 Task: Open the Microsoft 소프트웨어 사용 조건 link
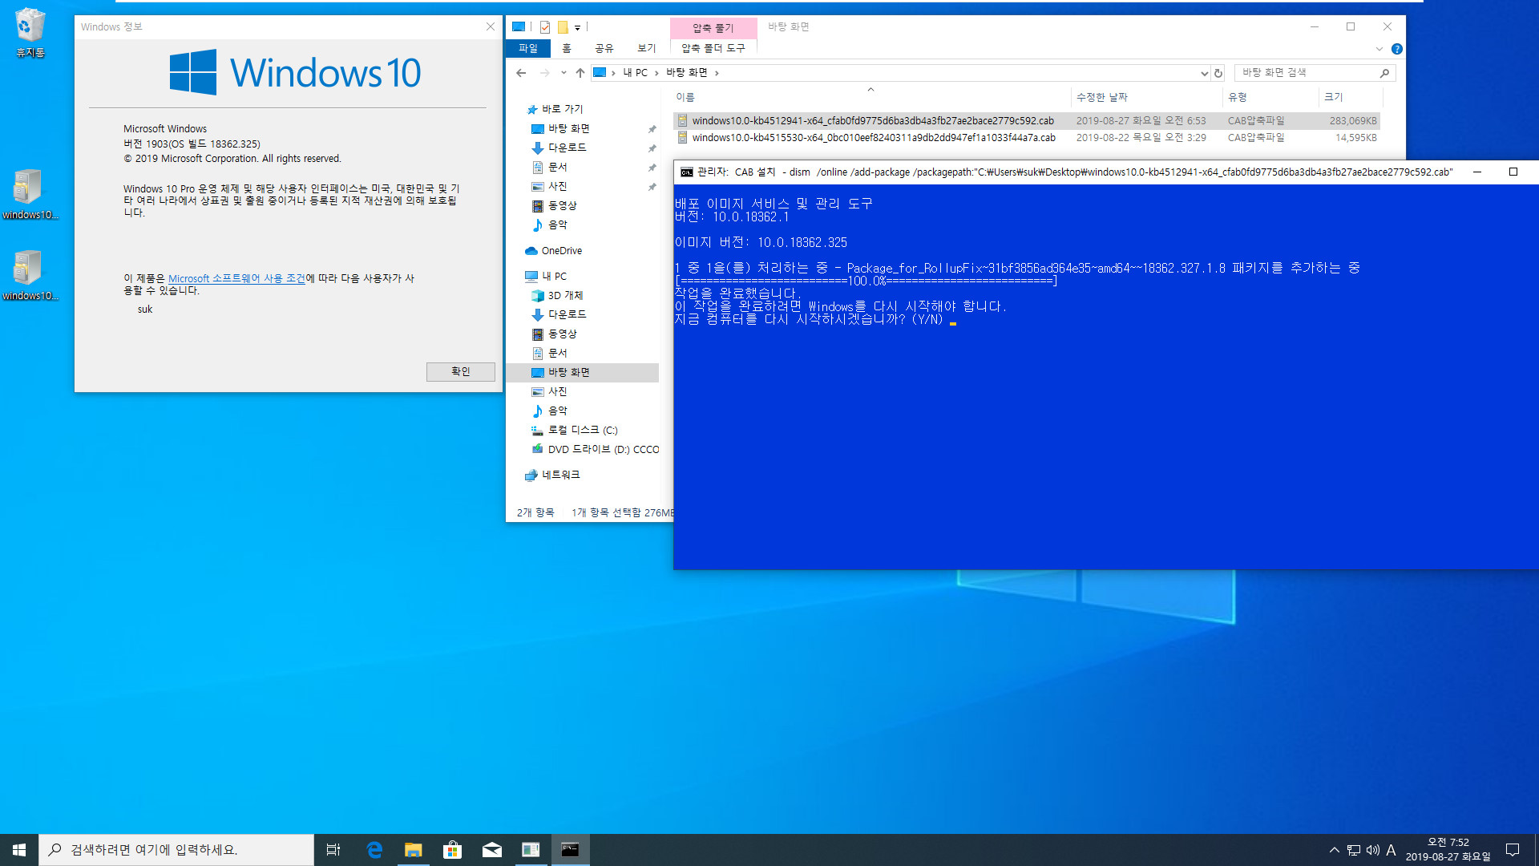coord(236,278)
